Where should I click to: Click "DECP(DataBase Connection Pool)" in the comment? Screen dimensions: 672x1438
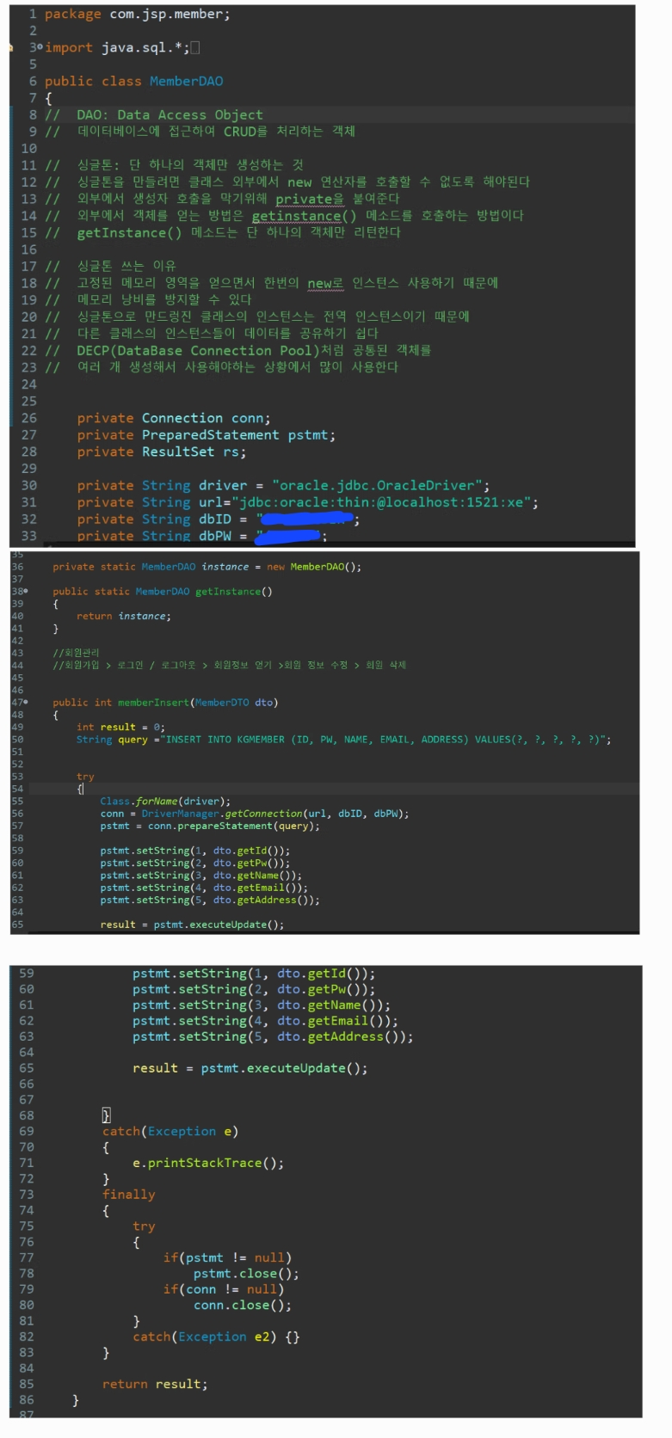(198, 350)
